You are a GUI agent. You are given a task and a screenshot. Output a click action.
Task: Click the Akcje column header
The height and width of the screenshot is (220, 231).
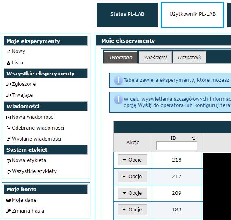coord(133,142)
